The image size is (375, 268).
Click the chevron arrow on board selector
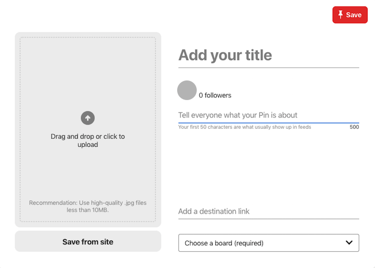click(x=349, y=242)
